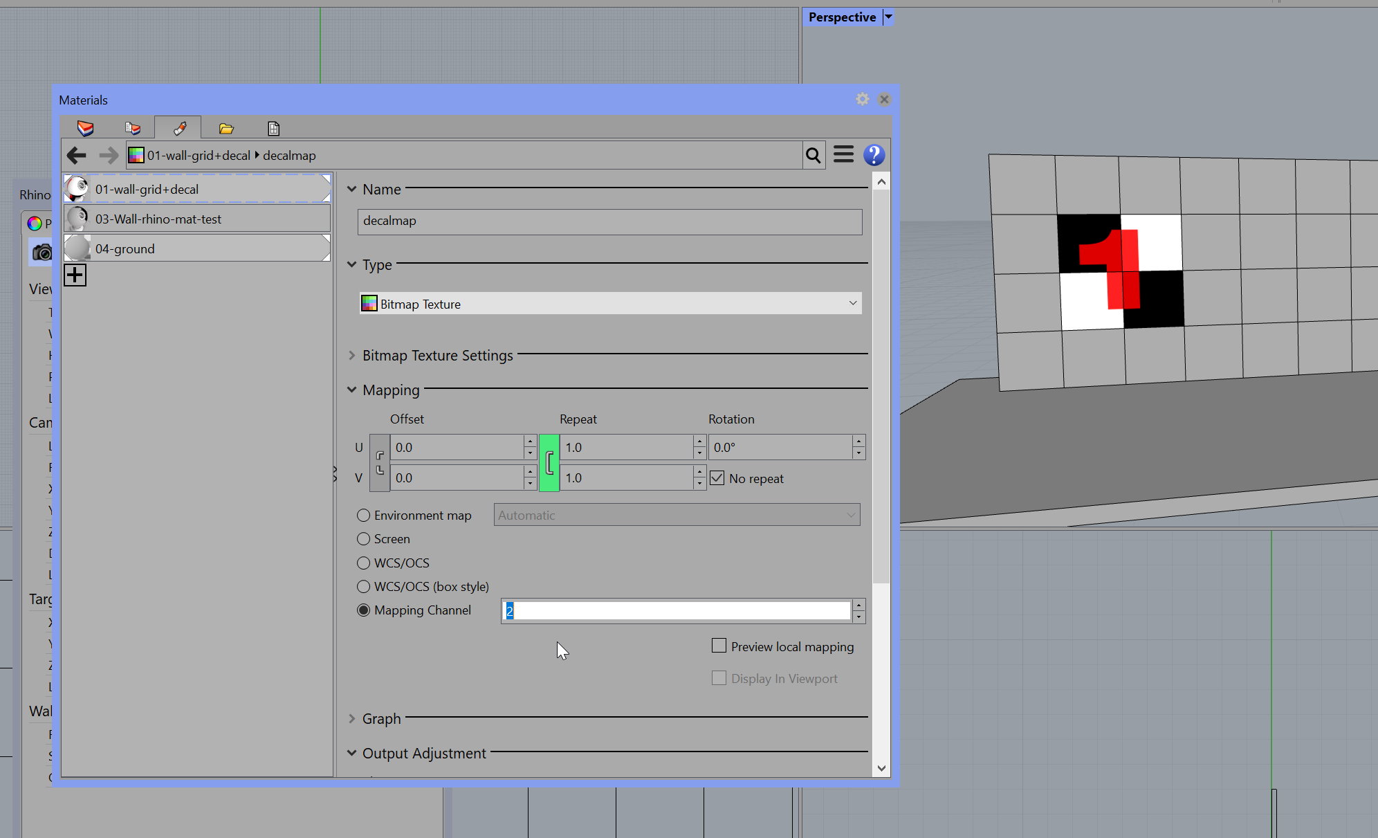Viewport: 1378px width, 838px height.
Task: Open the hamburger menu in Materials panel
Action: 843,154
